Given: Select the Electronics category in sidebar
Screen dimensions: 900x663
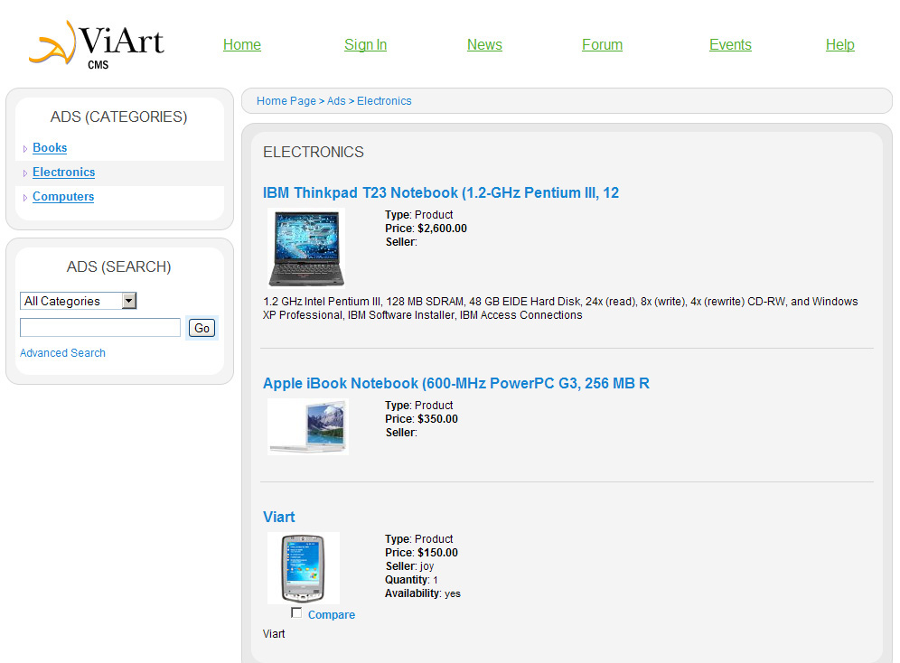Looking at the screenshot, I should pos(64,173).
